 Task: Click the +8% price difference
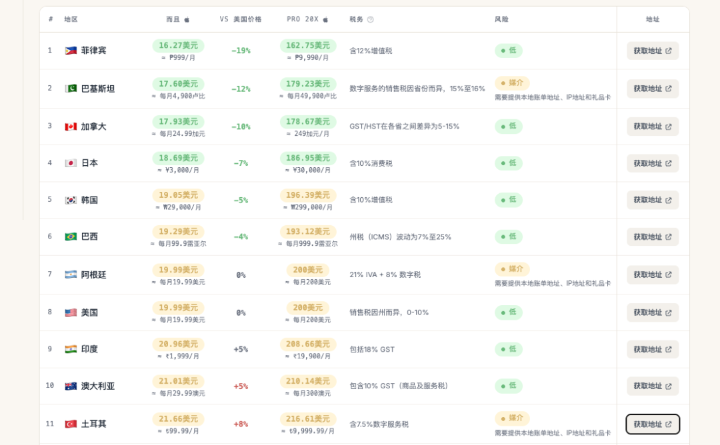241,424
